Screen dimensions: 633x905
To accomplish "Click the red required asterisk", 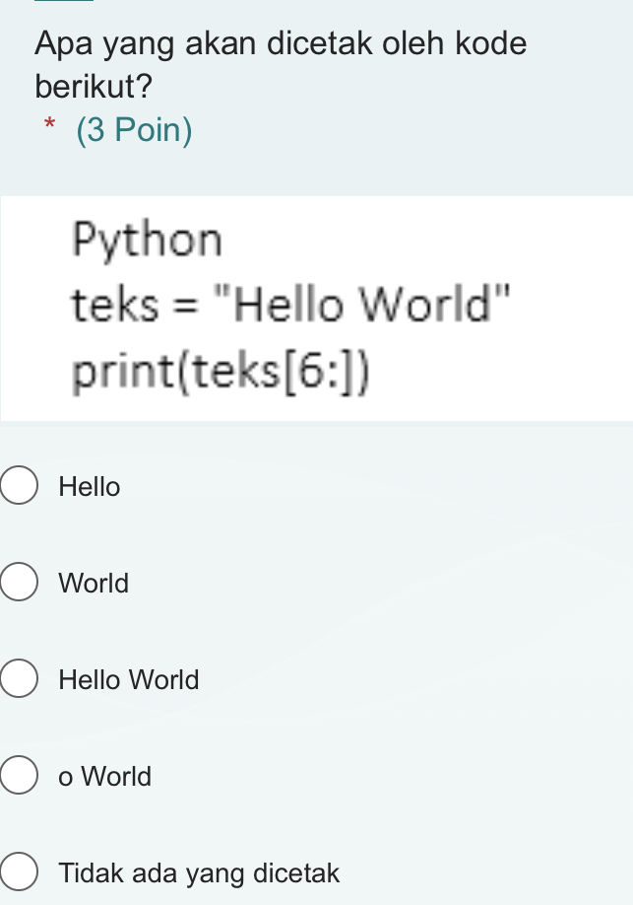I will 50,126.
